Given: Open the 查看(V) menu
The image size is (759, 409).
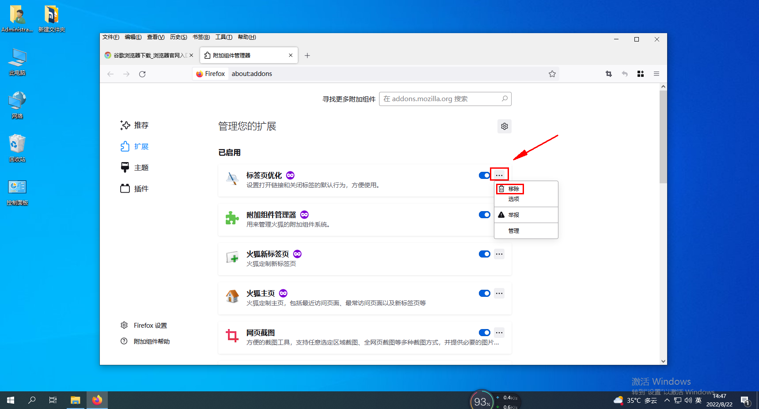Looking at the screenshot, I should click(x=156, y=37).
